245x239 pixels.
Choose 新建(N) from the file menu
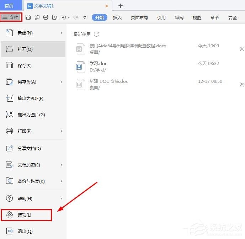(x=33, y=33)
